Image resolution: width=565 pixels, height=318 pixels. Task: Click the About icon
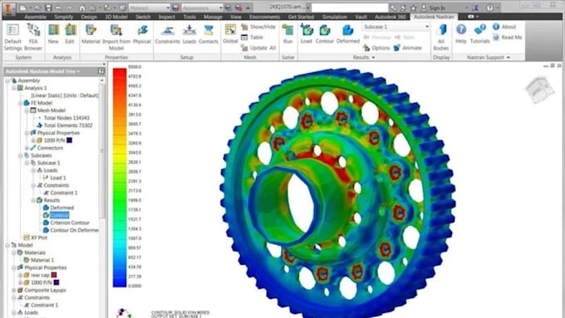pyautogui.click(x=496, y=27)
